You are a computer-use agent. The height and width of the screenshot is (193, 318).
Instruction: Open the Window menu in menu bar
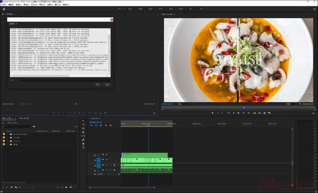pos(58,5)
